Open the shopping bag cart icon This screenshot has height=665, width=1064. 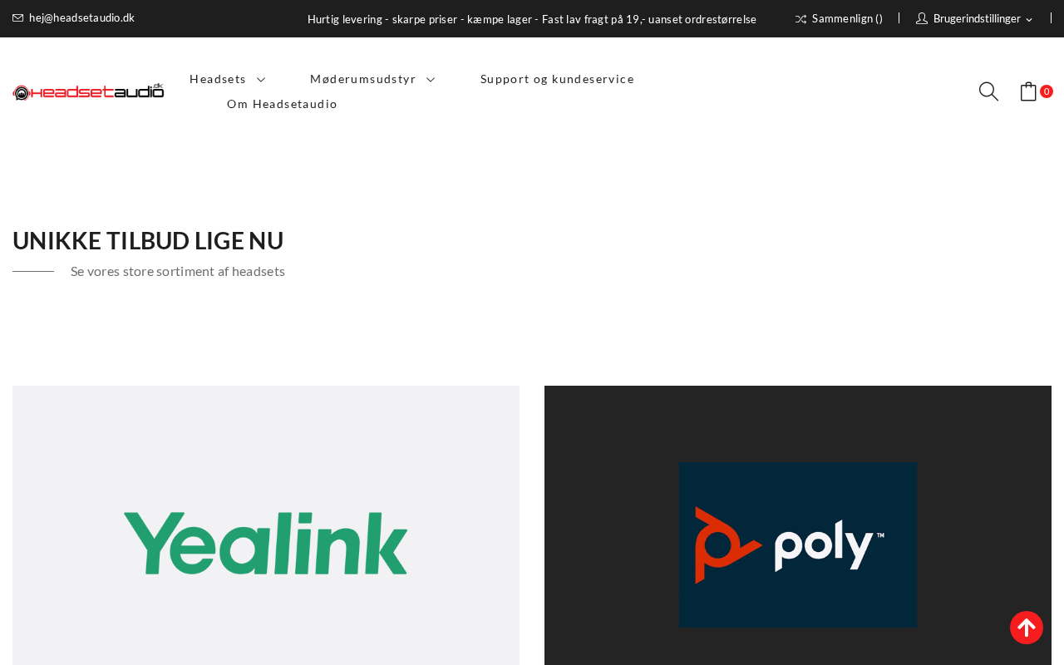coord(1028,91)
